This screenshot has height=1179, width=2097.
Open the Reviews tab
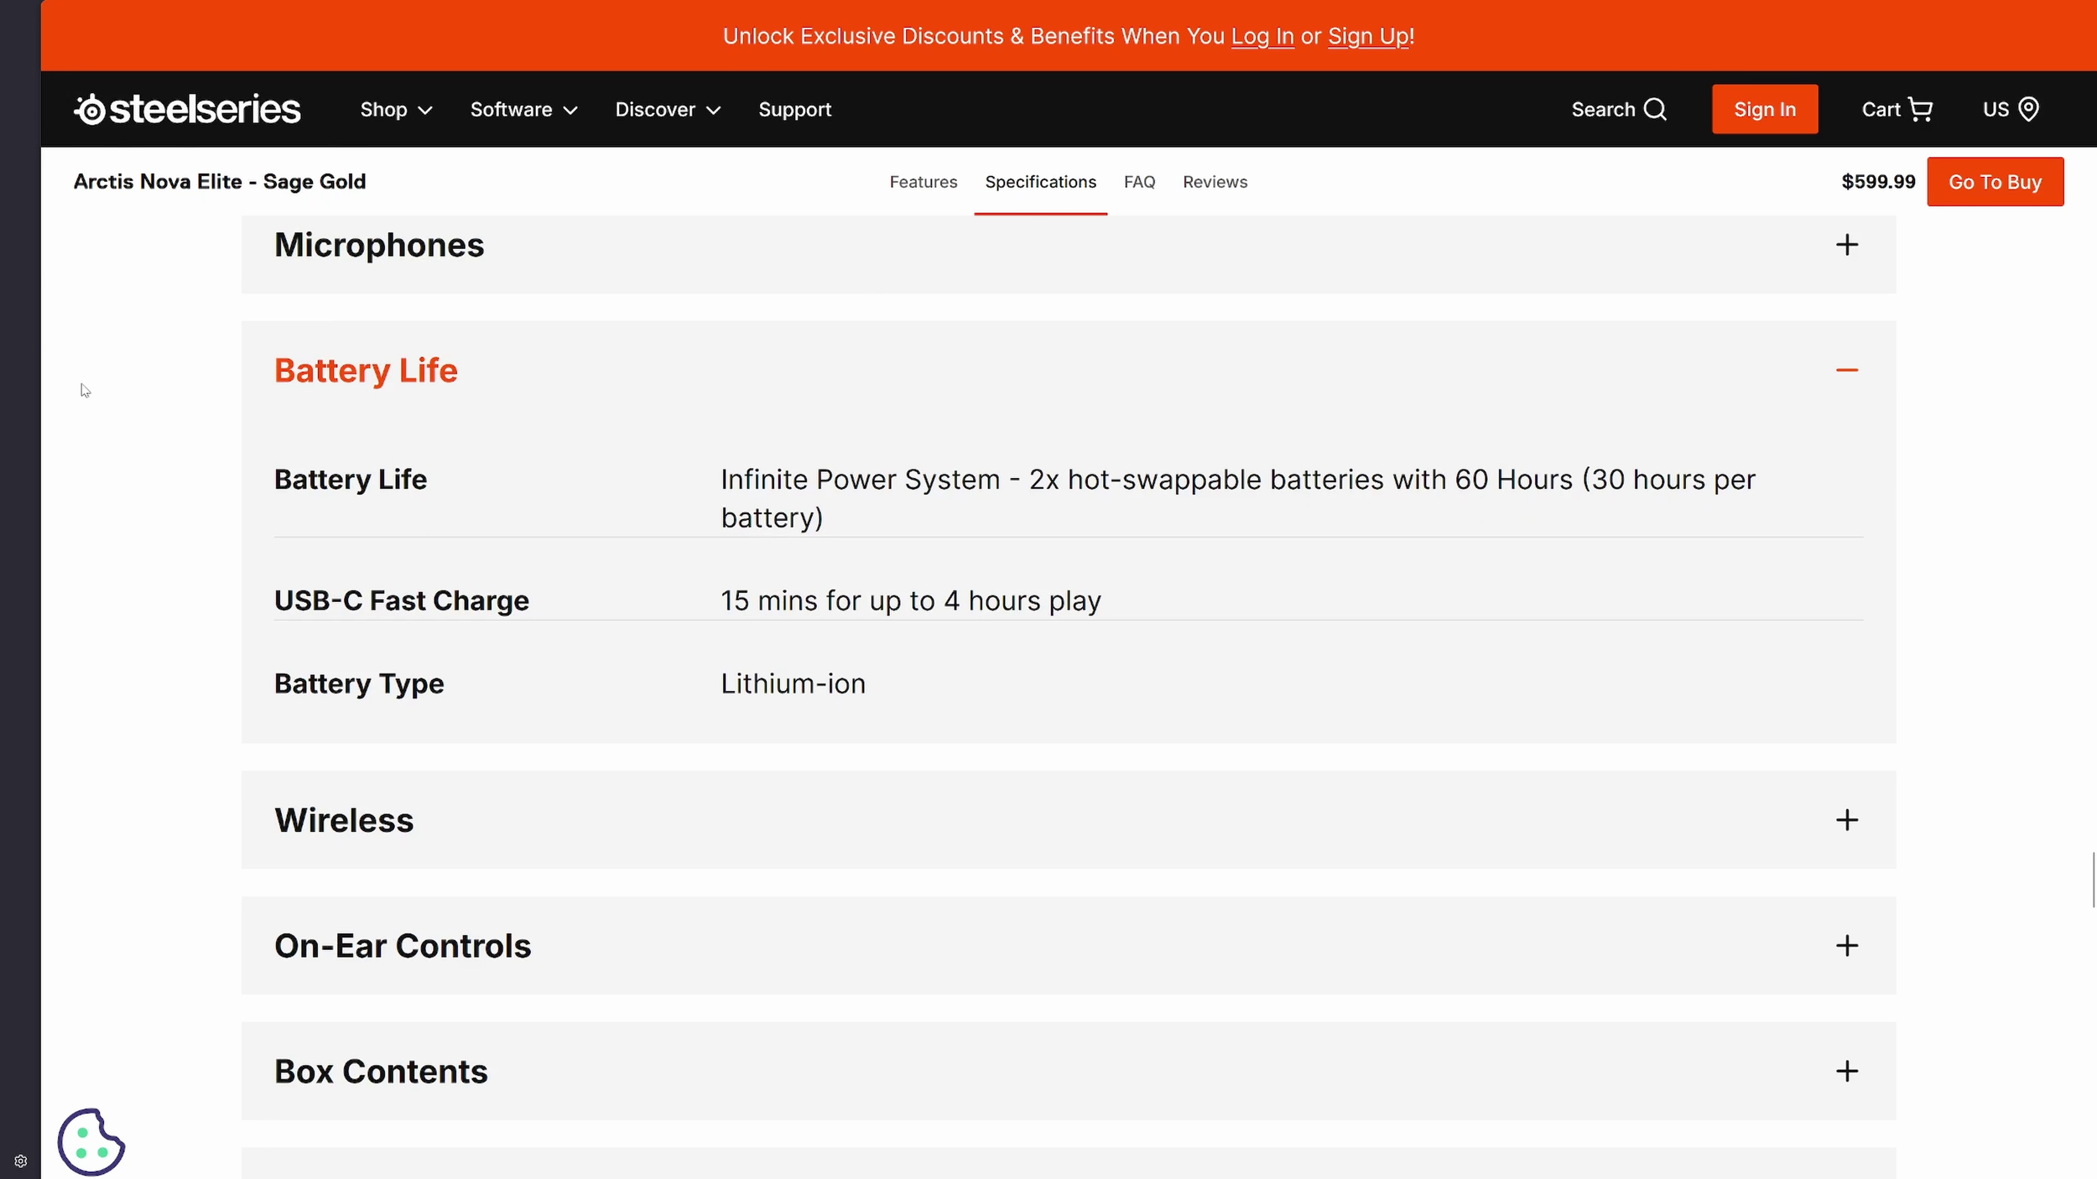click(1215, 182)
